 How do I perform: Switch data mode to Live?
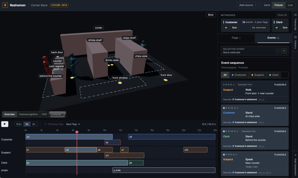point(290,5)
